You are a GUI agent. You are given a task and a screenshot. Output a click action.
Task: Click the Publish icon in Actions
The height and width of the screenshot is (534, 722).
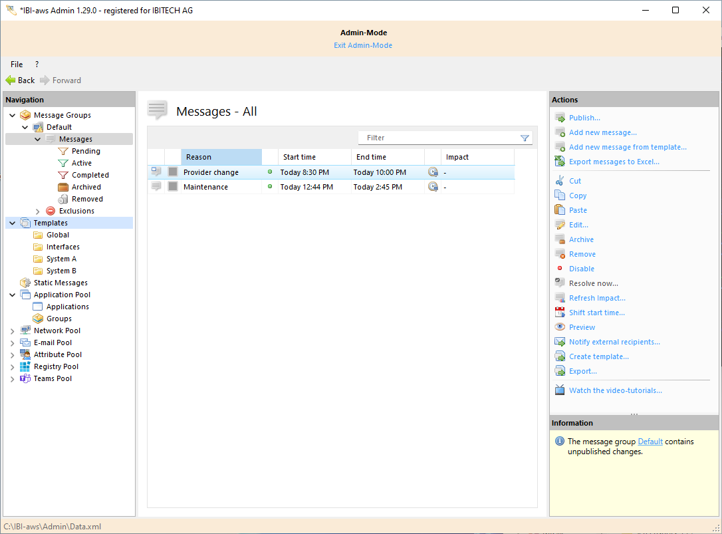pyautogui.click(x=560, y=118)
